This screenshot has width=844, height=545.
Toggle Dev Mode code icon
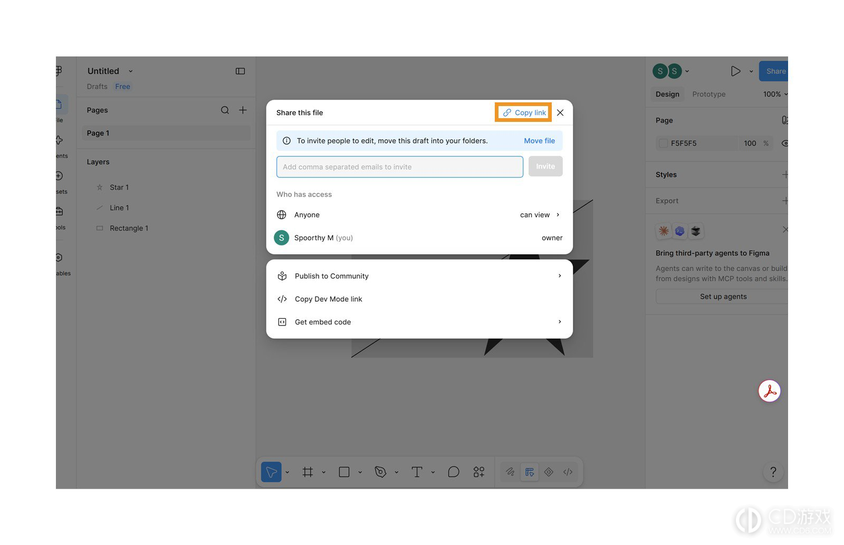(x=568, y=472)
